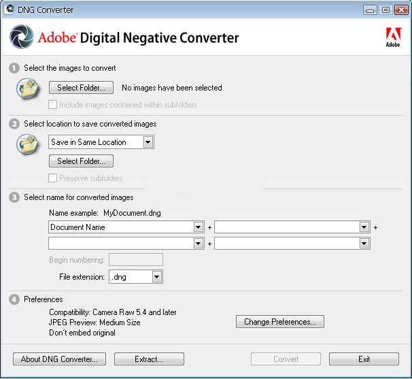Click the folder icon in step 1
This screenshot has height=379, width=412.
28,89
